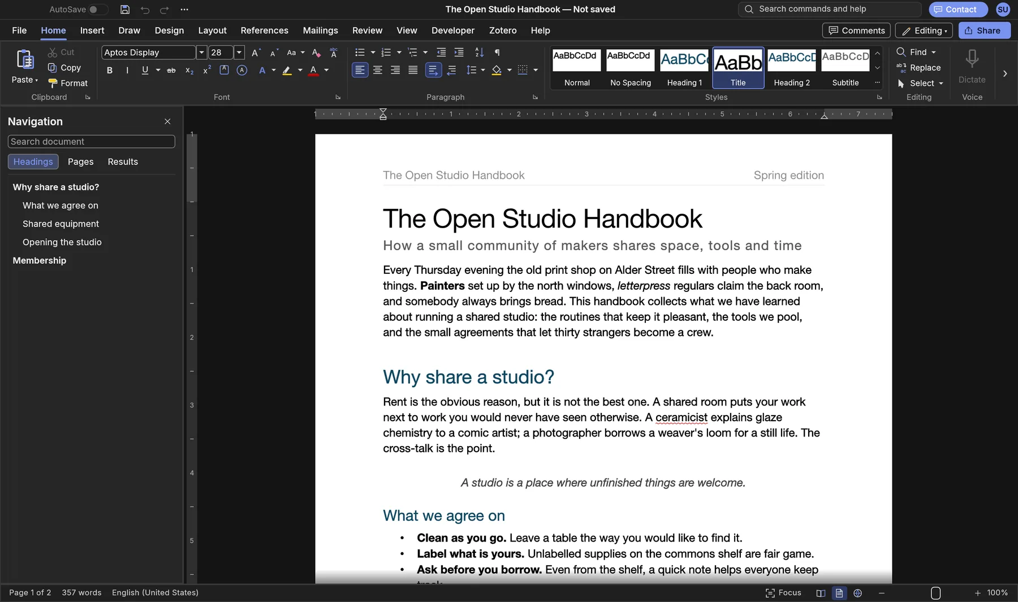The height and width of the screenshot is (602, 1018).
Task: Clear all formatting
Action: (316, 53)
